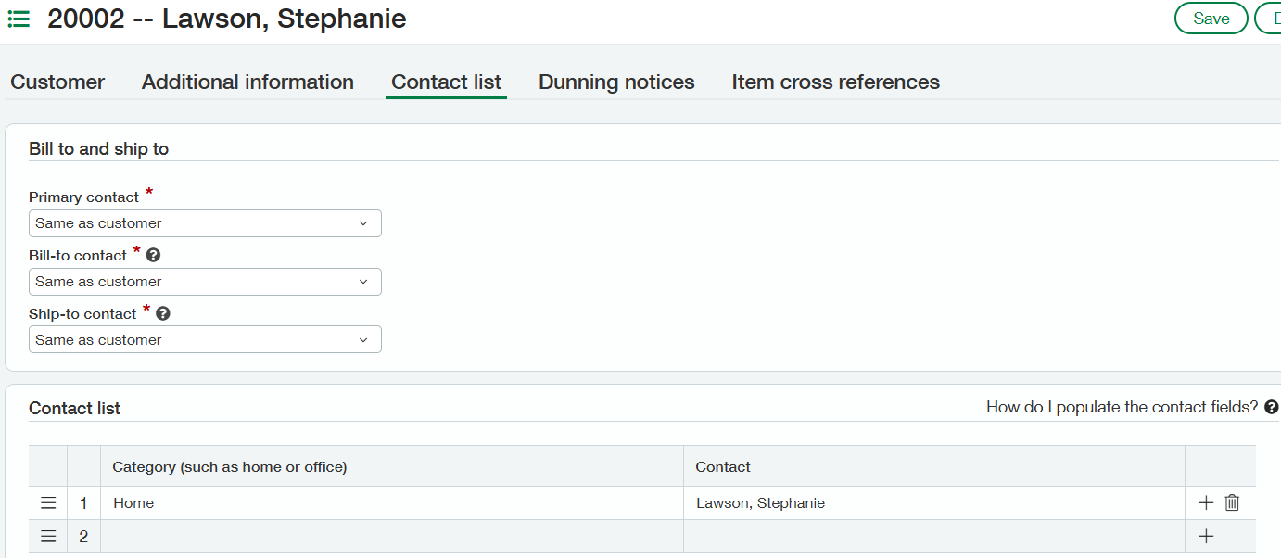Open the Bill-to contact dropdown

pos(205,282)
